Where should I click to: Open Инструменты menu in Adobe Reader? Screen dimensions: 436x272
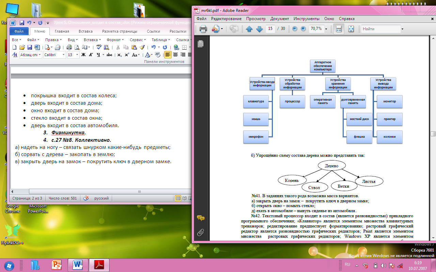pos(307,19)
